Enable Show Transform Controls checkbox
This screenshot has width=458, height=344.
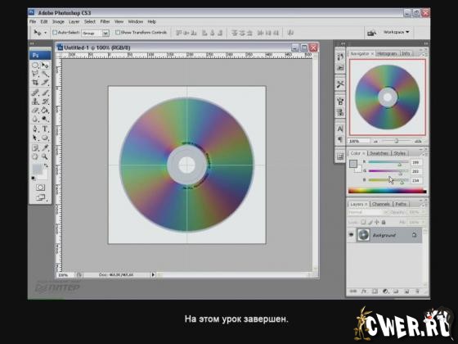coord(118,33)
